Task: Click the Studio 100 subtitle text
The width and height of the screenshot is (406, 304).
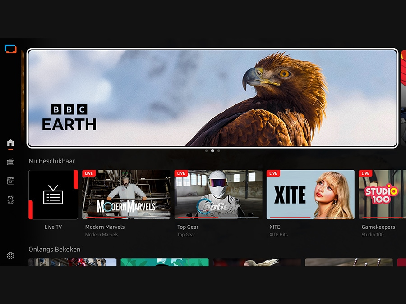Action: click(372, 235)
